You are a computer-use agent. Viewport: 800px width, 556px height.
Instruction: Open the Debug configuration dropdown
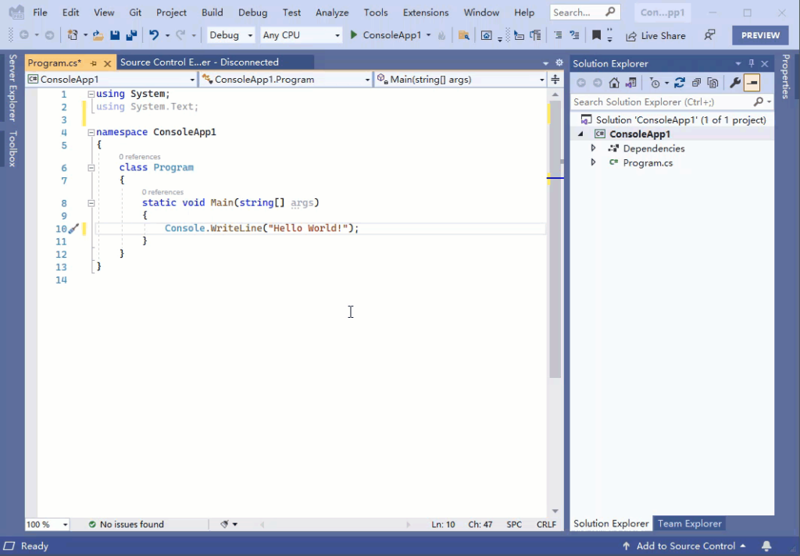click(x=230, y=35)
